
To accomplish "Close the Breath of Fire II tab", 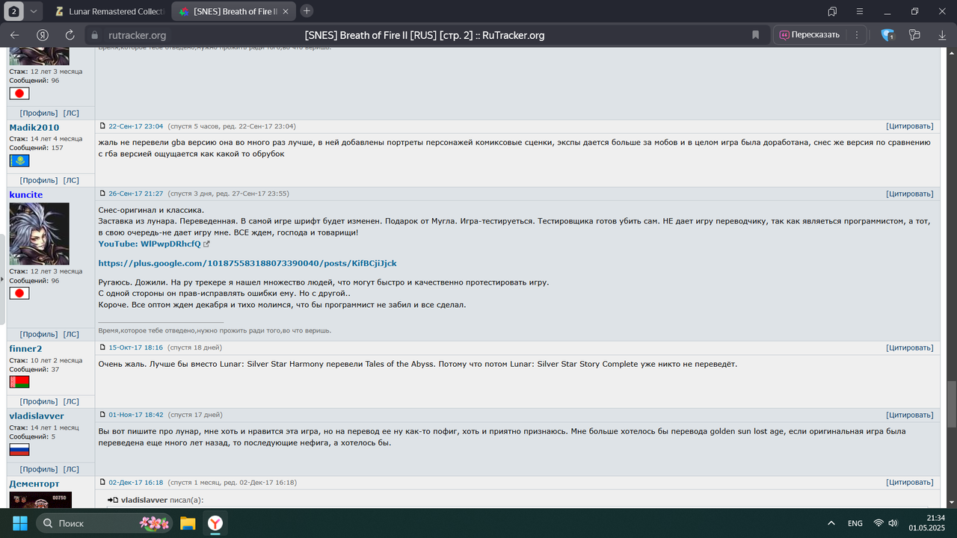I will [286, 11].
